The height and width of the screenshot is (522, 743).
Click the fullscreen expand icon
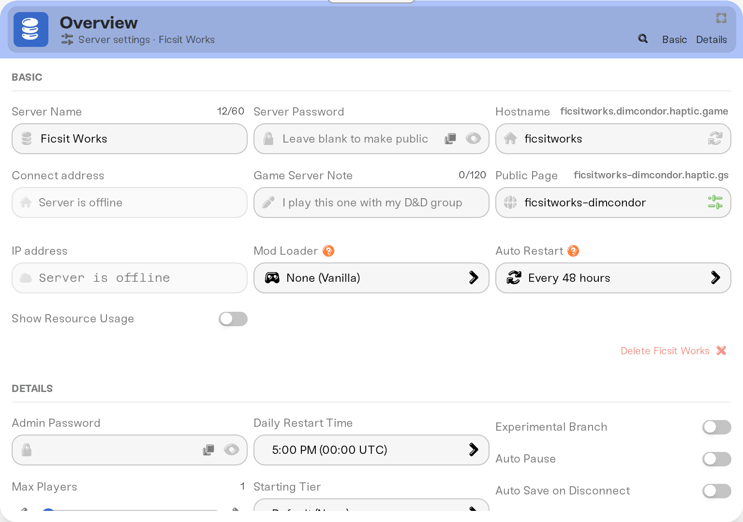721,18
